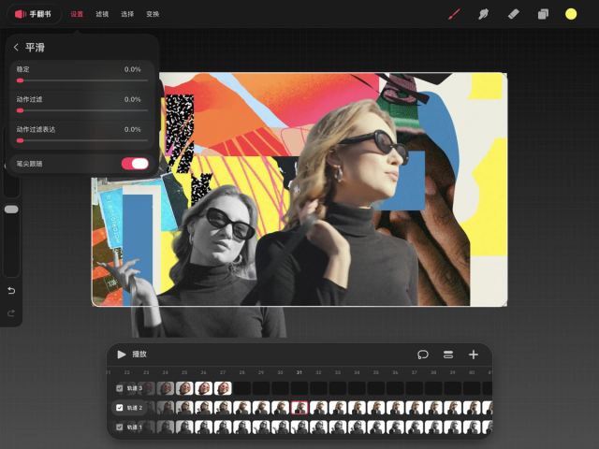Open the Layers panel icon
The image size is (599, 449).
542,14
